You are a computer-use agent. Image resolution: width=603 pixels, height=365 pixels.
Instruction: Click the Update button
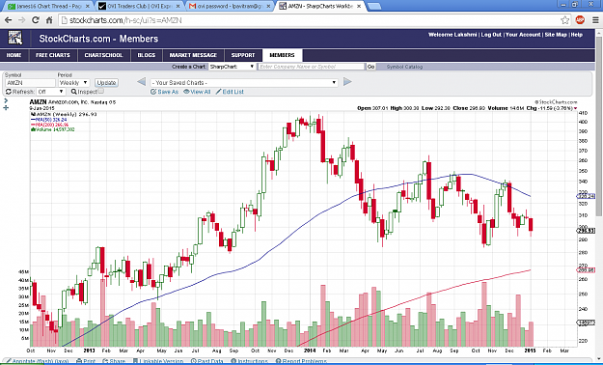click(106, 82)
